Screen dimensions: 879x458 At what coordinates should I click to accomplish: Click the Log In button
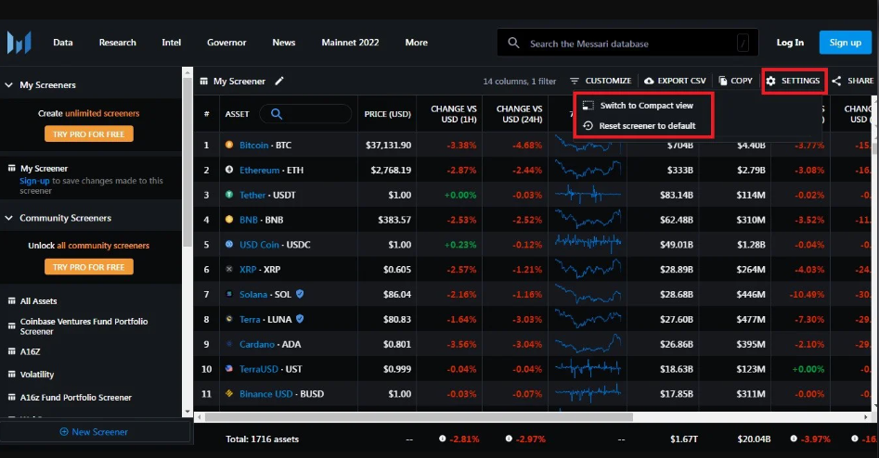coord(790,43)
